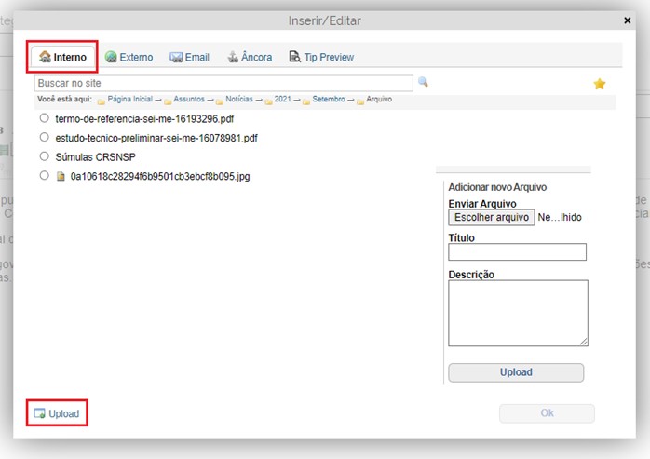Switch to the Âncora tab
This screenshot has height=459, width=650.
[x=250, y=57]
